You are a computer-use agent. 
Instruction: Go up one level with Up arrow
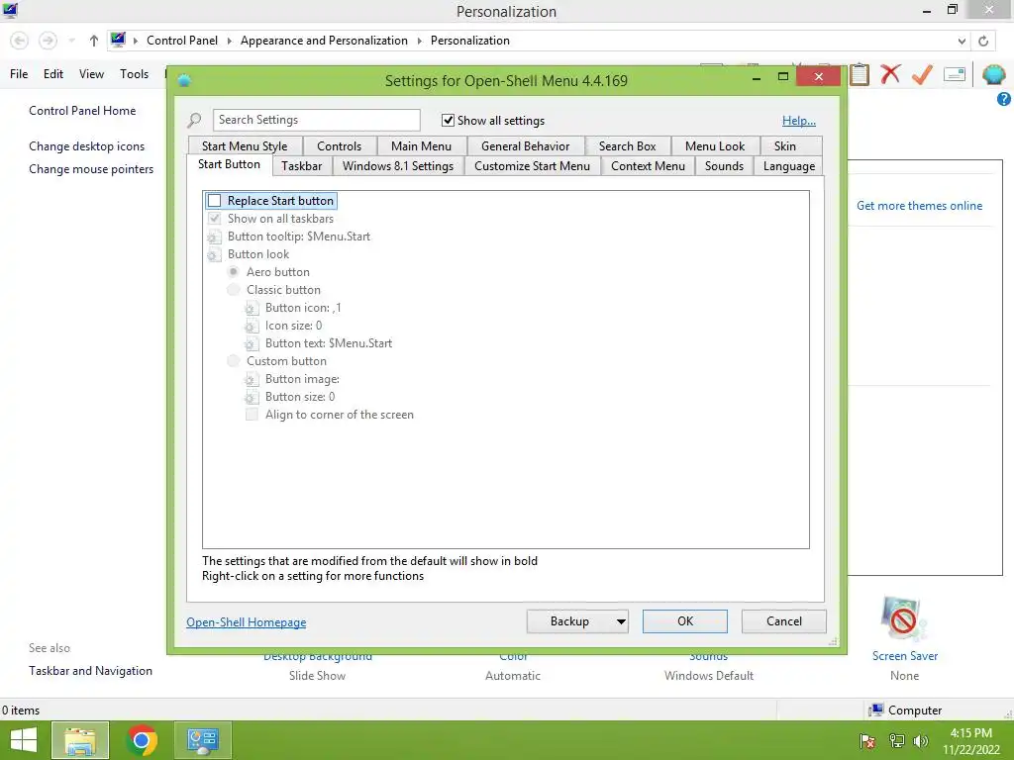(x=94, y=41)
